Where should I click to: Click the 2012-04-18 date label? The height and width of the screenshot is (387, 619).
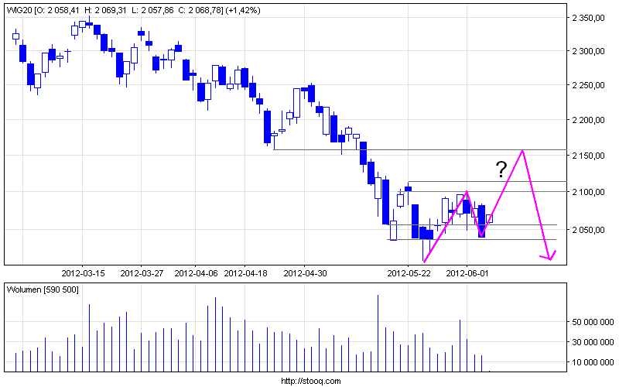245,273
